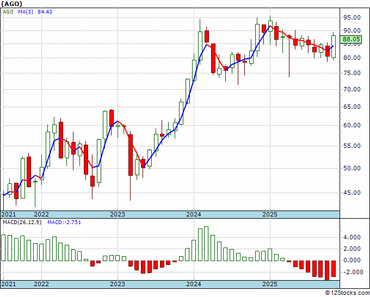Click the (AGO) chart title
The width and height of the screenshot is (370, 297).
(11, 4)
